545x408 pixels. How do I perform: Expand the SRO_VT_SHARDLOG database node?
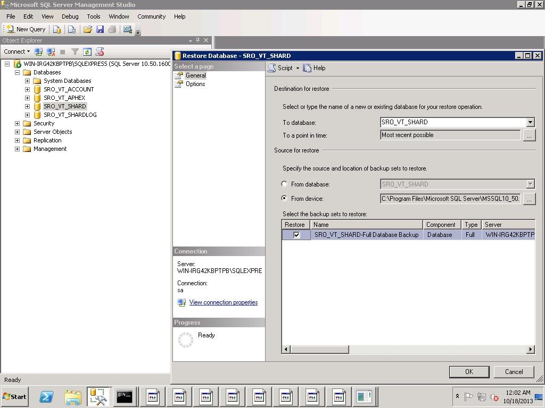pos(27,115)
